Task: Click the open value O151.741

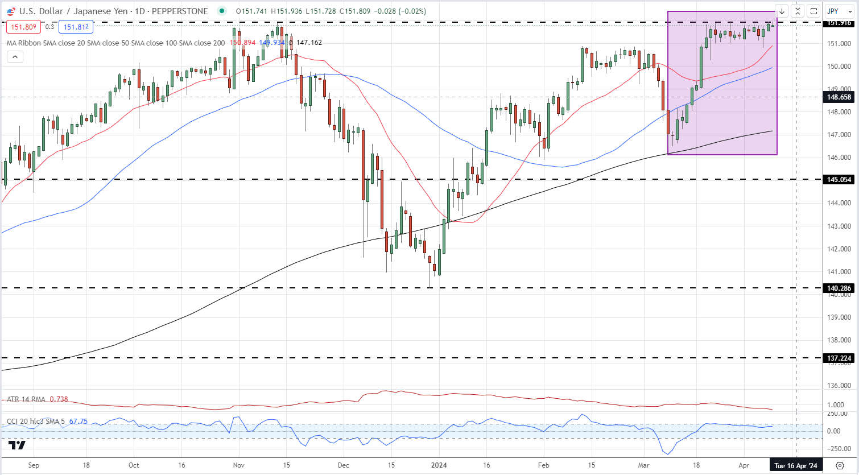Action: pos(252,11)
